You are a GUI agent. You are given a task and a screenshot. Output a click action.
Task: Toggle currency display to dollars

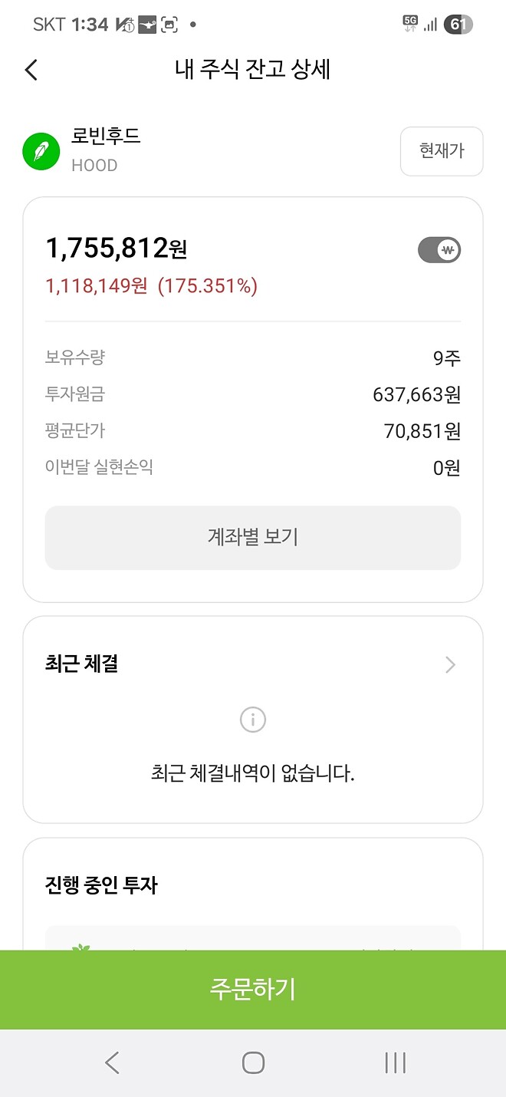coord(439,250)
